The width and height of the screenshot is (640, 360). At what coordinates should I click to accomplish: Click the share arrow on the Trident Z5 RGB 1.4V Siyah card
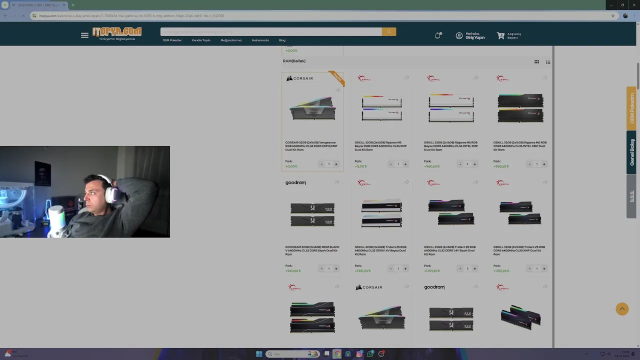[x=475, y=182]
